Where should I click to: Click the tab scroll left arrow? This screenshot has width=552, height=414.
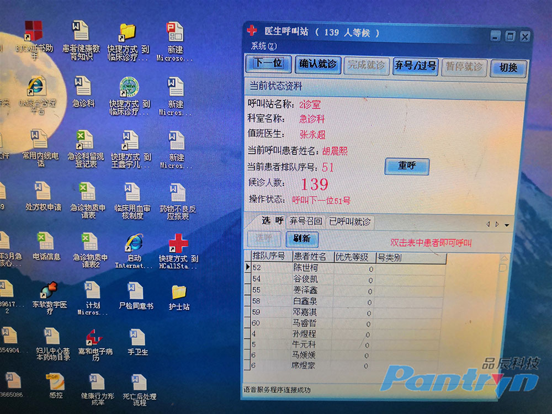pos(488,224)
